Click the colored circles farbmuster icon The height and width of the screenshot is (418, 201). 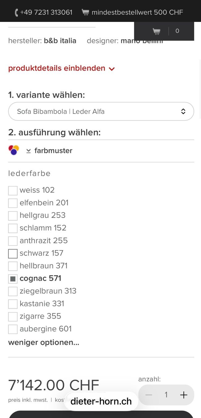14,150
